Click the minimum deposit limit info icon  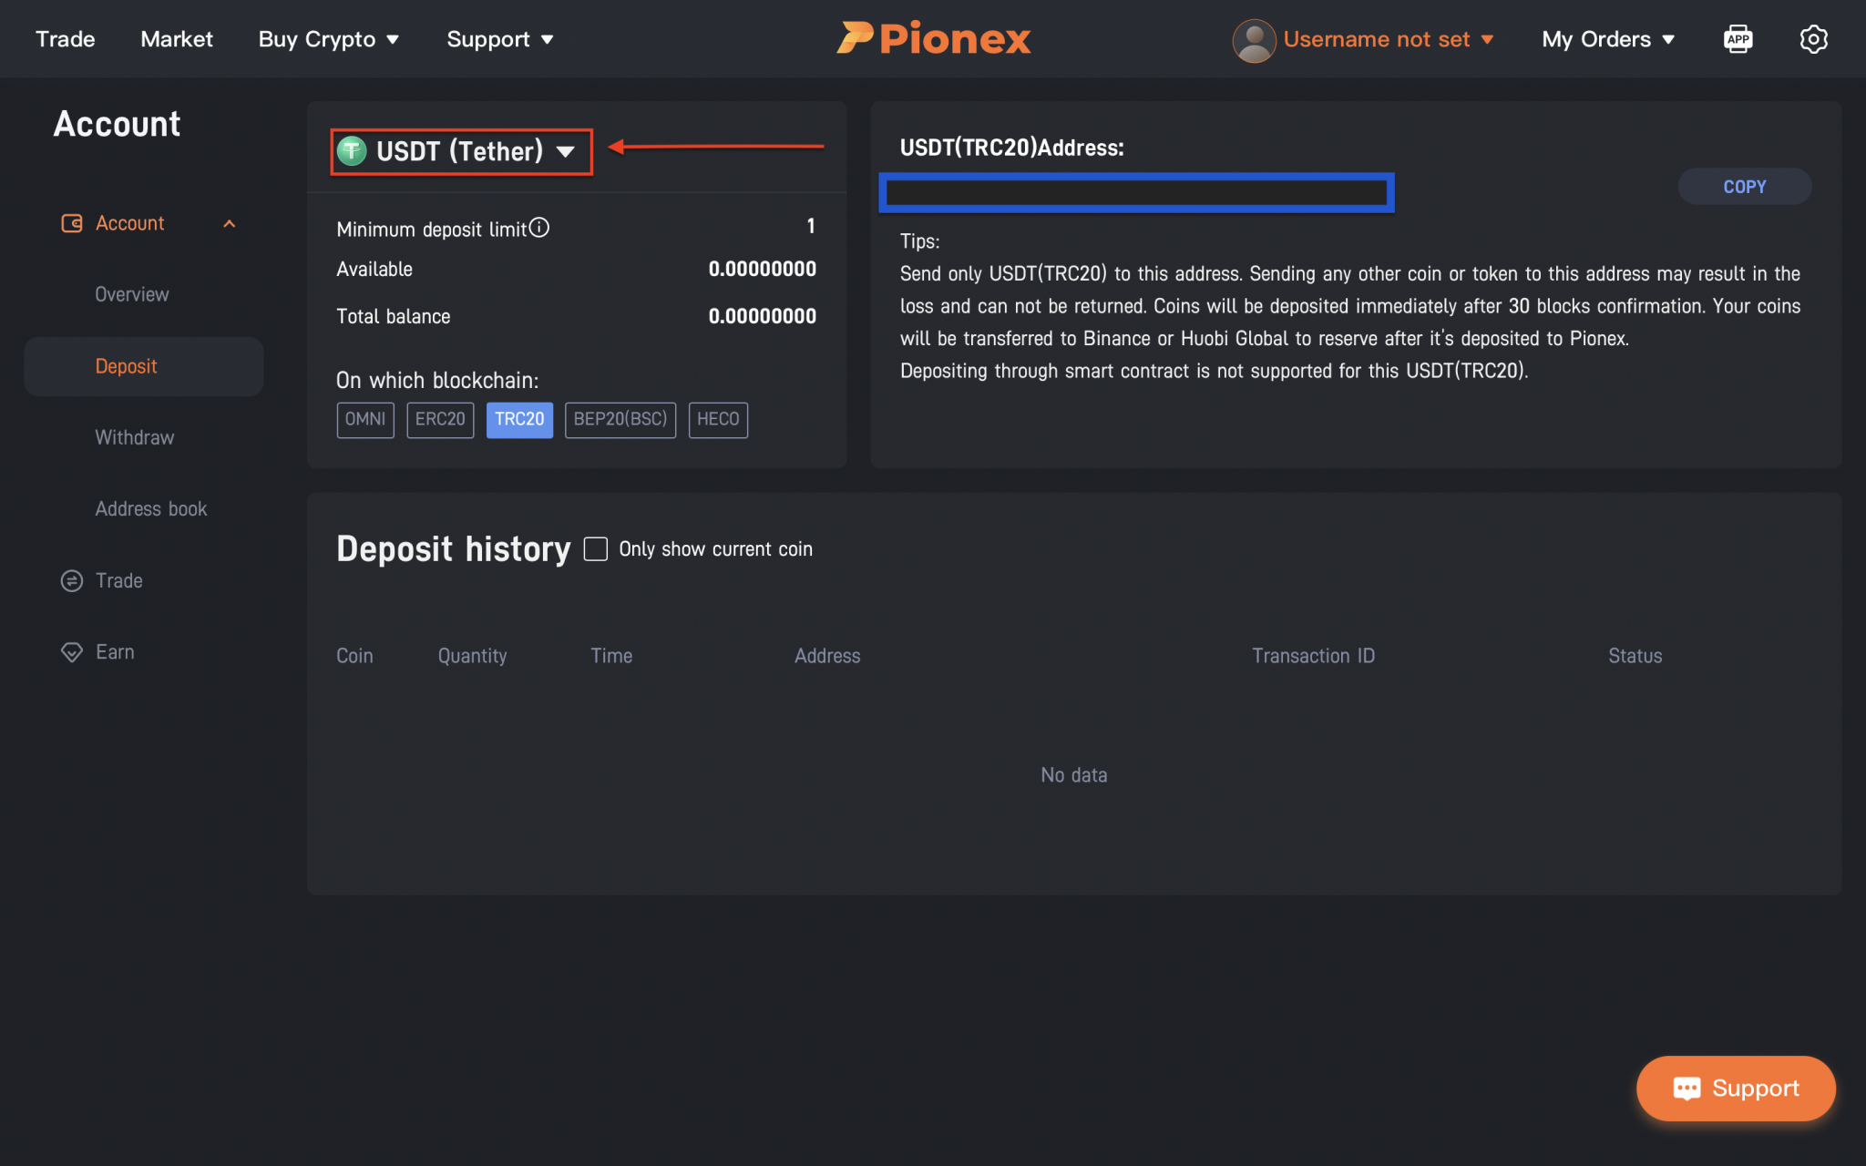point(540,228)
